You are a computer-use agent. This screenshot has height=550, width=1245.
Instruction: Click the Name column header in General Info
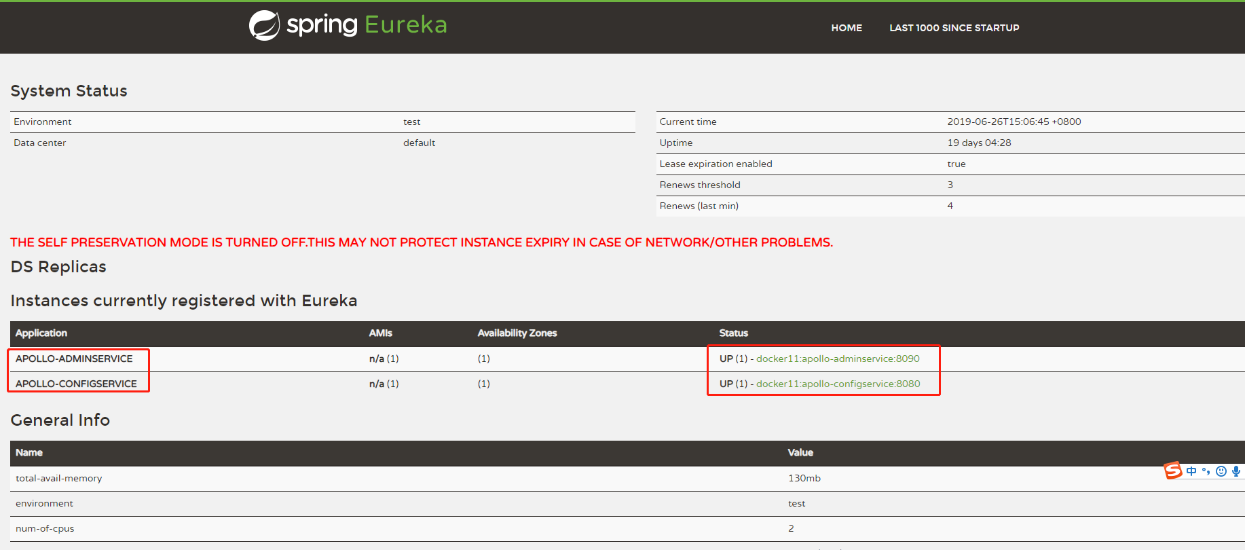[29, 452]
